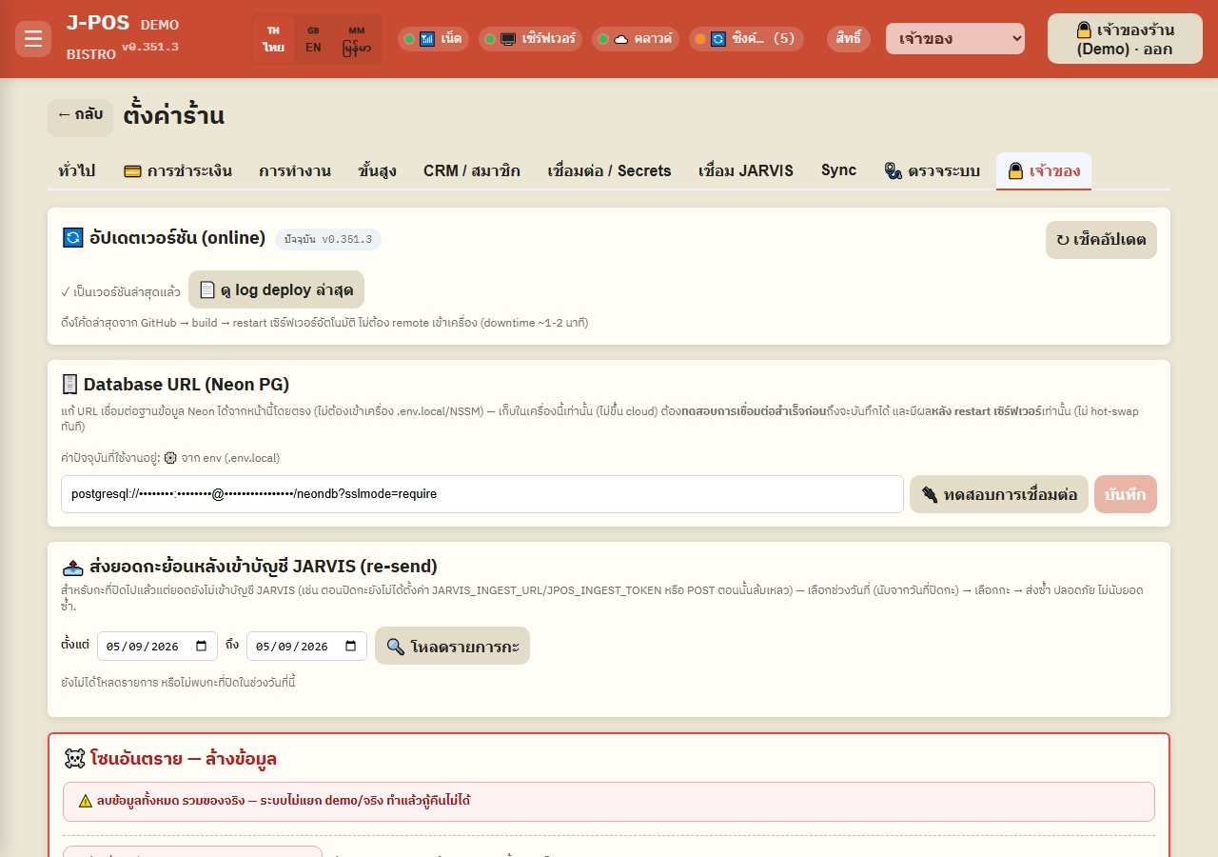Open the ซิงค์ (5) sync status pill
The width and height of the screenshot is (1218, 857).
(x=746, y=39)
